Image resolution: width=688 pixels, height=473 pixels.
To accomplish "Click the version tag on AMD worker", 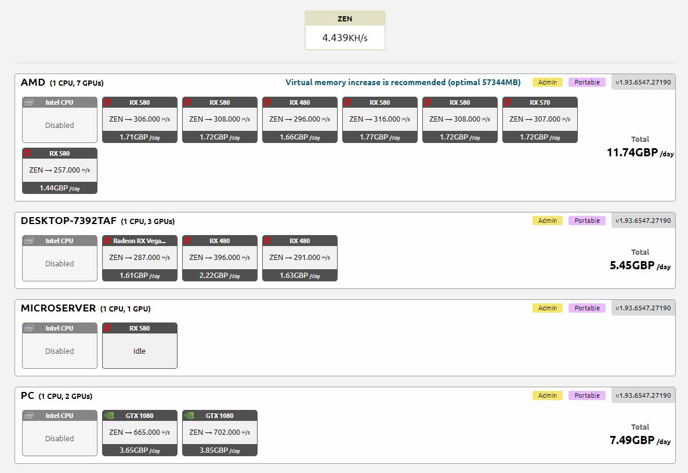I will (x=643, y=82).
